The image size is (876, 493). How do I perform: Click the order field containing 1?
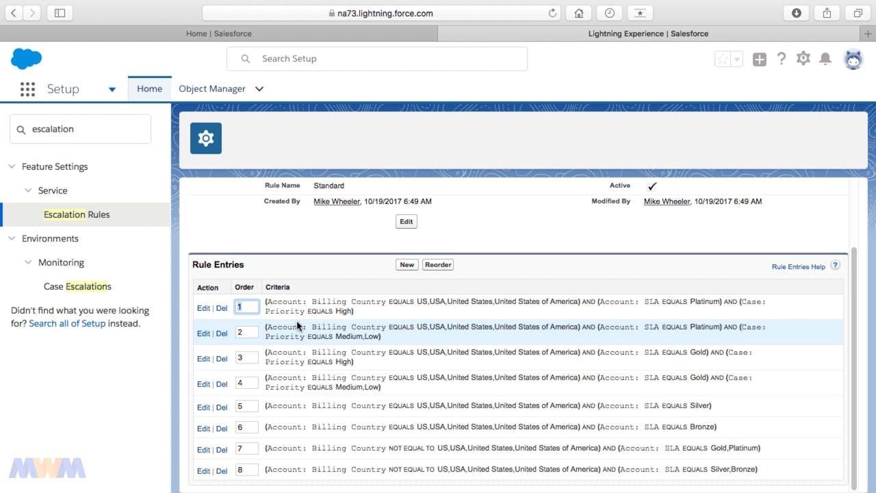pyautogui.click(x=246, y=307)
